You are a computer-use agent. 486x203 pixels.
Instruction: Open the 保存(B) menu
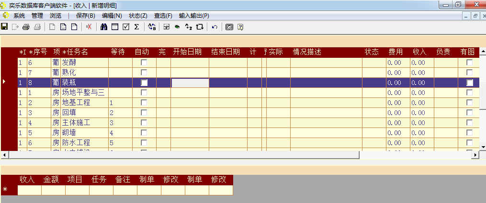pyautogui.click(x=85, y=16)
